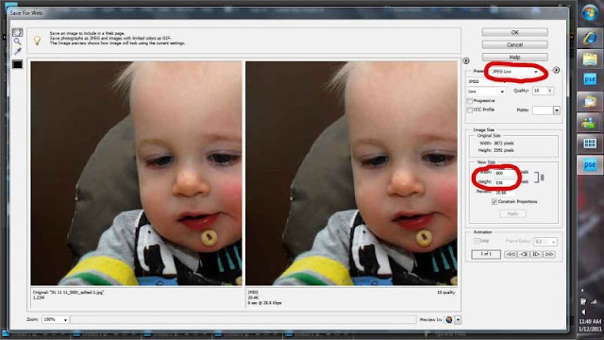Viewport: 604px width, 340px height.
Task: Open the Windows Start orb
Action: 590,13
